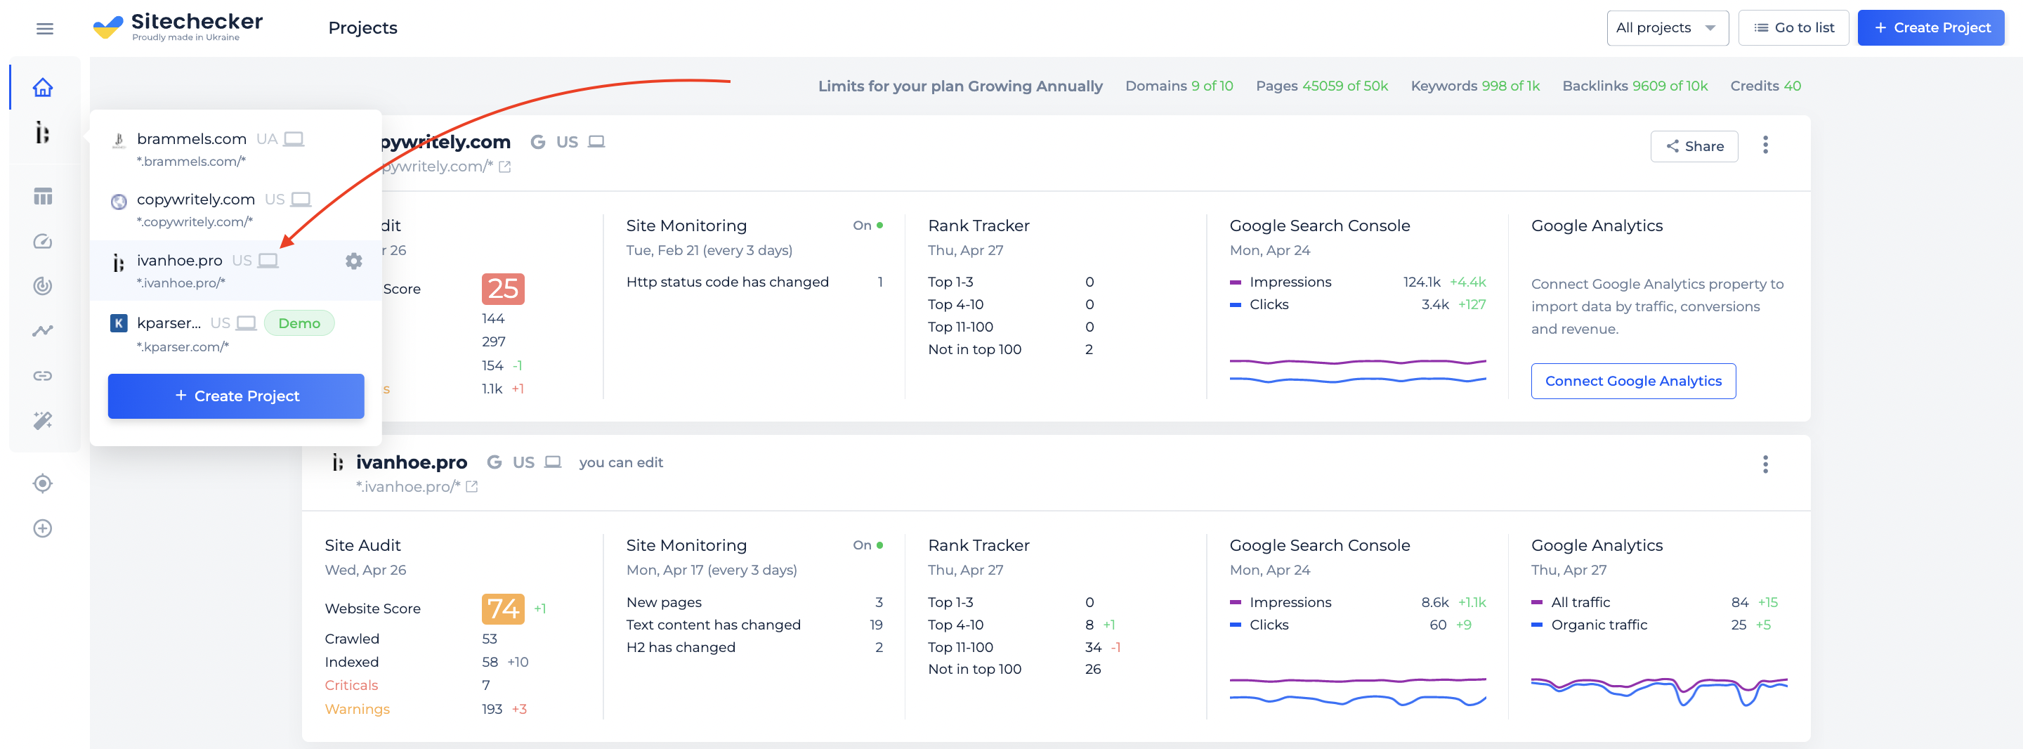Click 'Backlinks 9609 of 10k' limit
This screenshot has width=2023, height=749.
coord(1635,86)
